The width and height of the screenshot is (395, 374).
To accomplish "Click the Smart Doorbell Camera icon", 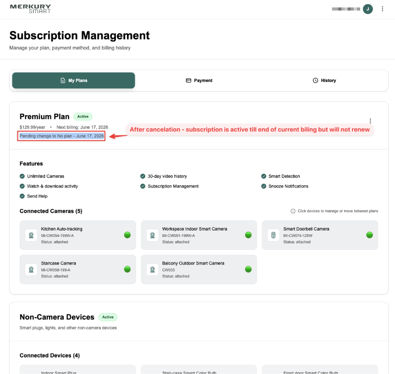I will [x=273, y=235].
